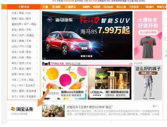Screen dimensions: 167x127
Task: Expand the 运动 / 户外 / 乐器 category arrow
Action: click(x=37, y=47)
